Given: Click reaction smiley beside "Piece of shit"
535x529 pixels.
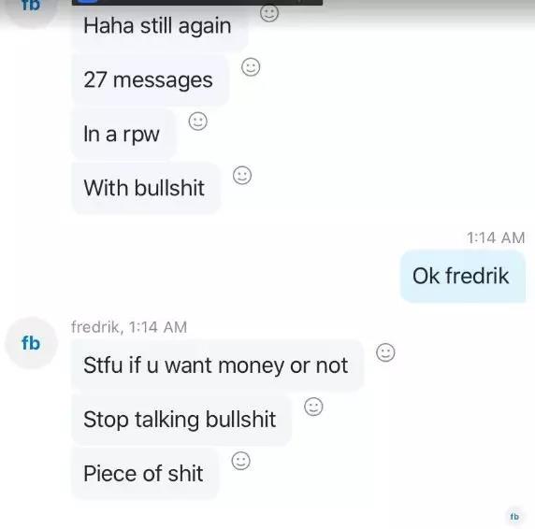Looking at the screenshot, I should coord(241,461).
